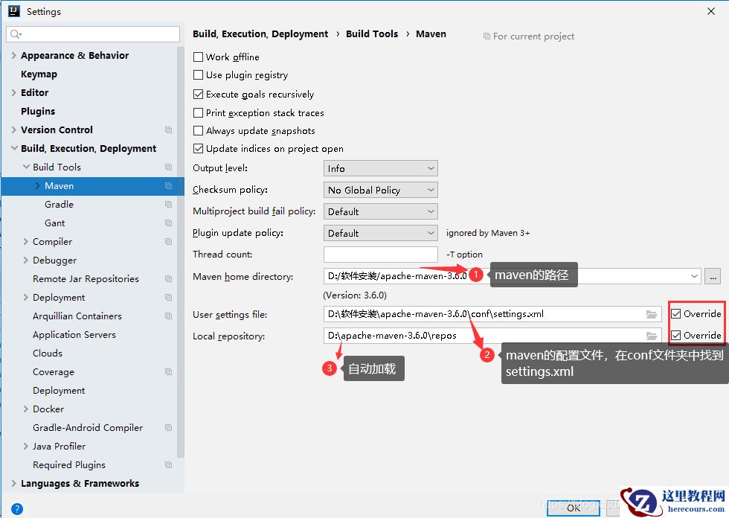Expand the Docker node

(25, 409)
